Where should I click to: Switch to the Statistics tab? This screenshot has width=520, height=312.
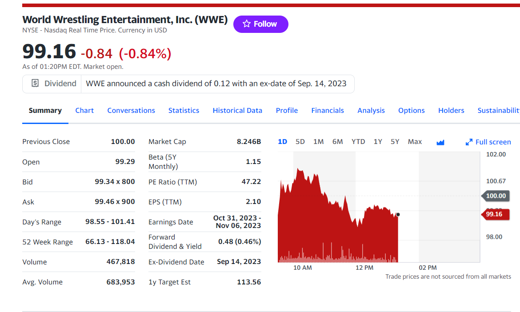184,110
